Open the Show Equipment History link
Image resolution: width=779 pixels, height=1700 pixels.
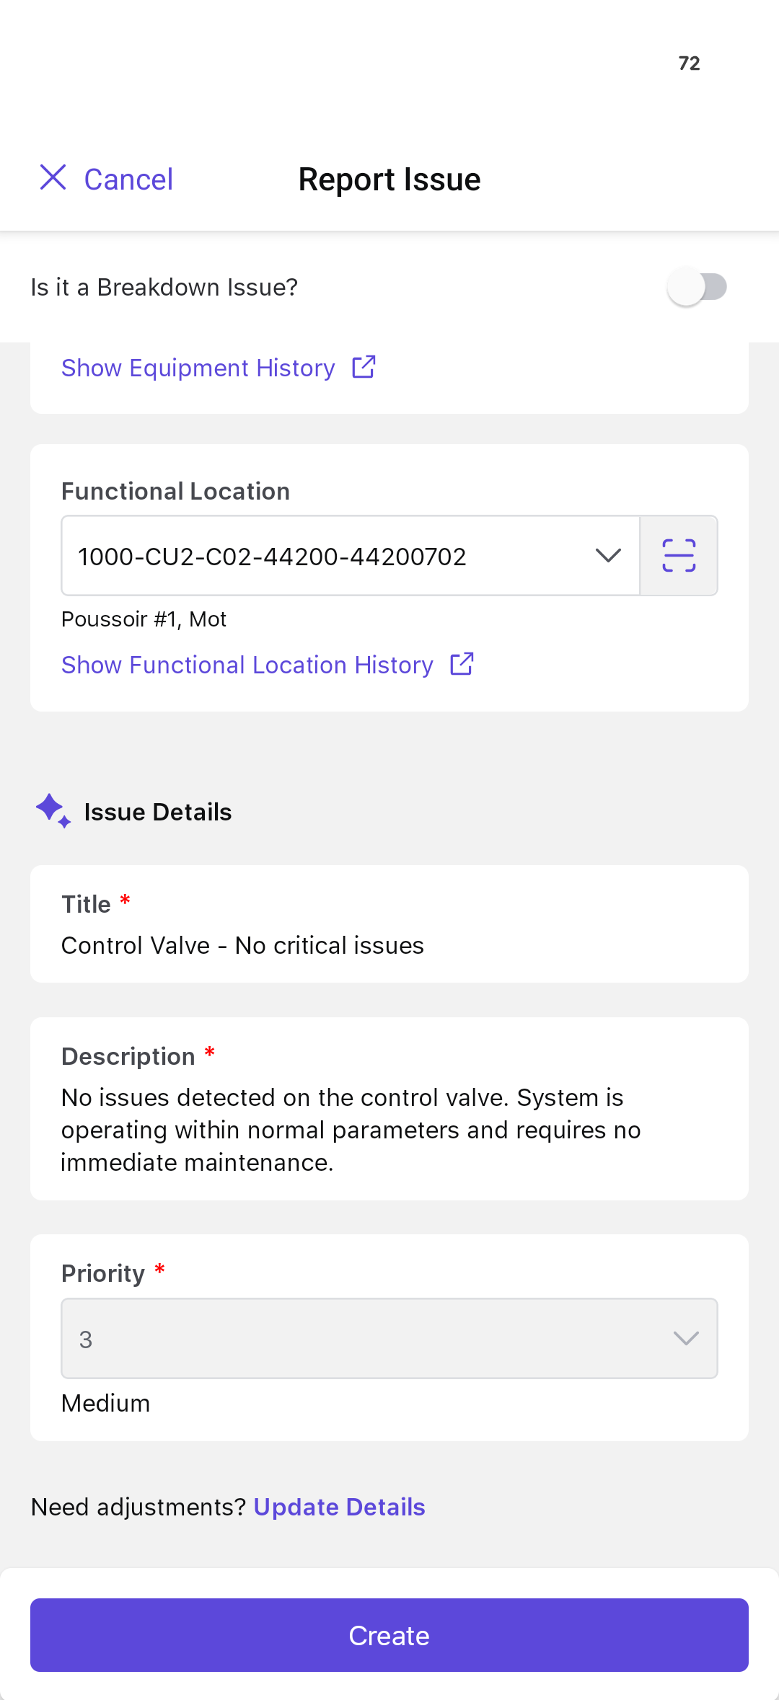pos(198,368)
